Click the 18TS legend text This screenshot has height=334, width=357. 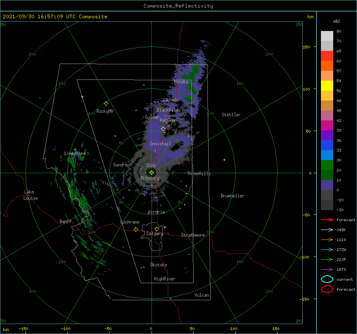pyautogui.click(x=341, y=270)
